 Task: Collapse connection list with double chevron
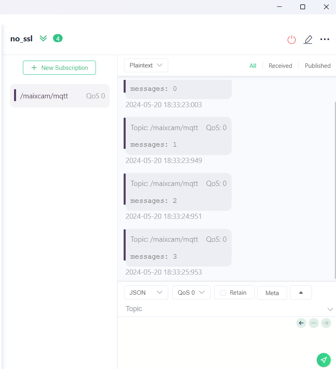coord(43,38)
